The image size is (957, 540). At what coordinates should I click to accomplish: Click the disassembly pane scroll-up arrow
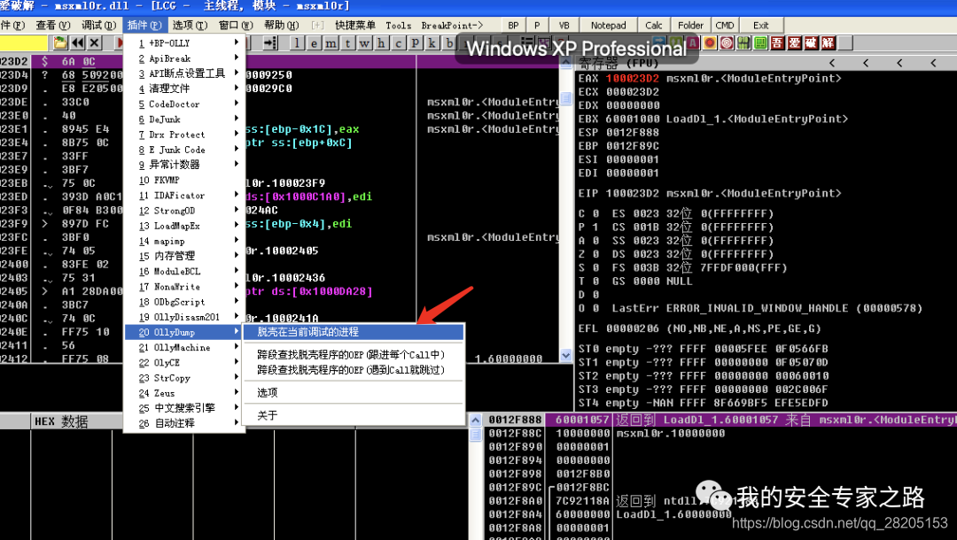(565, 63)
